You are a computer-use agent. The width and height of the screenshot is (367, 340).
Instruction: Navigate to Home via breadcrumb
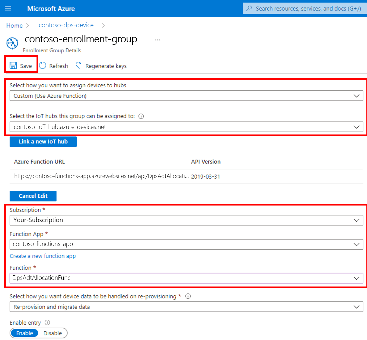pos(14,25)
